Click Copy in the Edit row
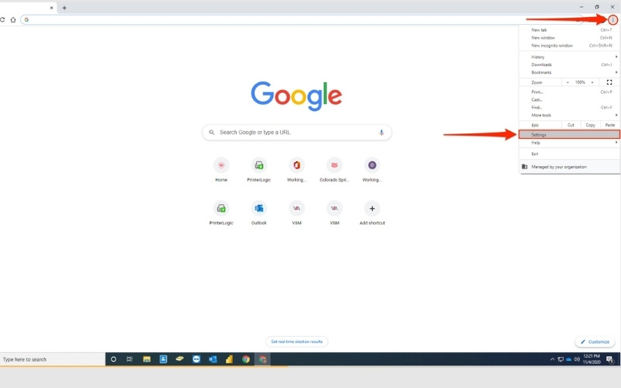Screen dimensions: 621x388 591,125
